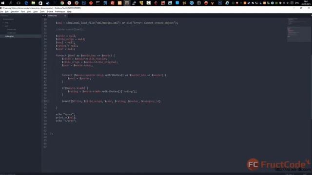Open the Windows Start menu
312x175 pixels.
[x=3, y=3]
